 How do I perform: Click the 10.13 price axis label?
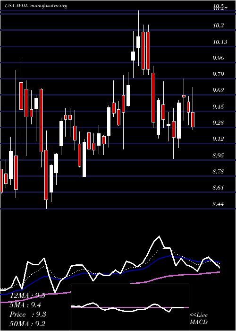tap(220, 42)
